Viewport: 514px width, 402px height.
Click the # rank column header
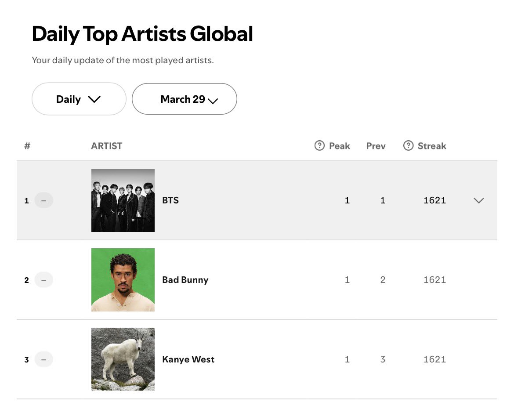click(27, 146)
